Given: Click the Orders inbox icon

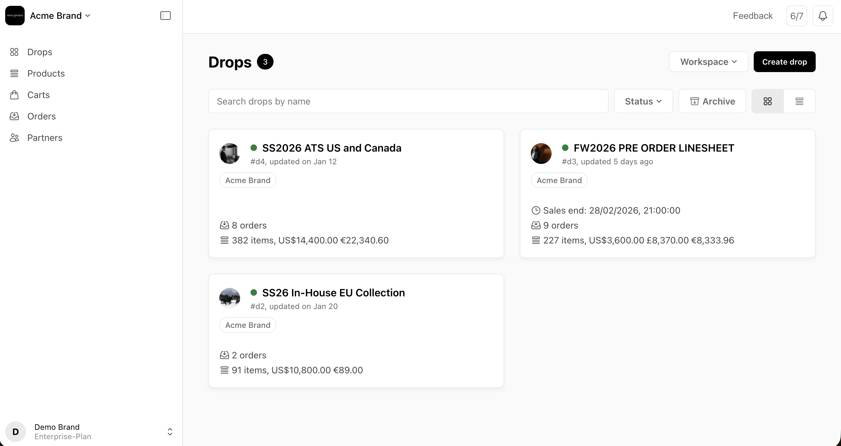Looking at the screenshot, I should 14,116.
